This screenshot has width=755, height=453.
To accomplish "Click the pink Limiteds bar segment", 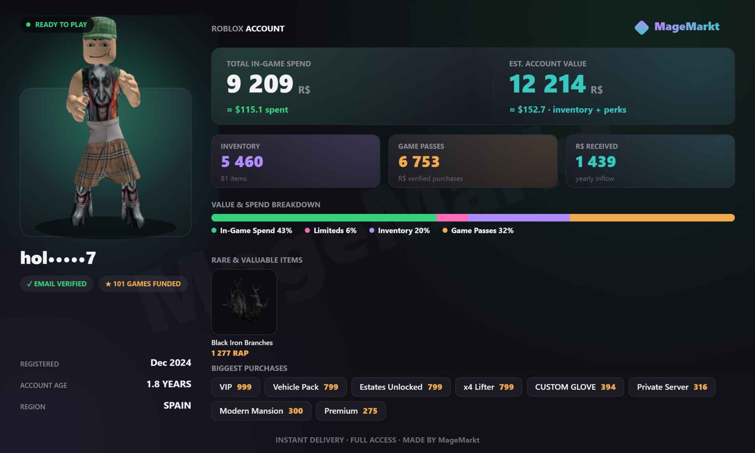I will pos(452,218).
